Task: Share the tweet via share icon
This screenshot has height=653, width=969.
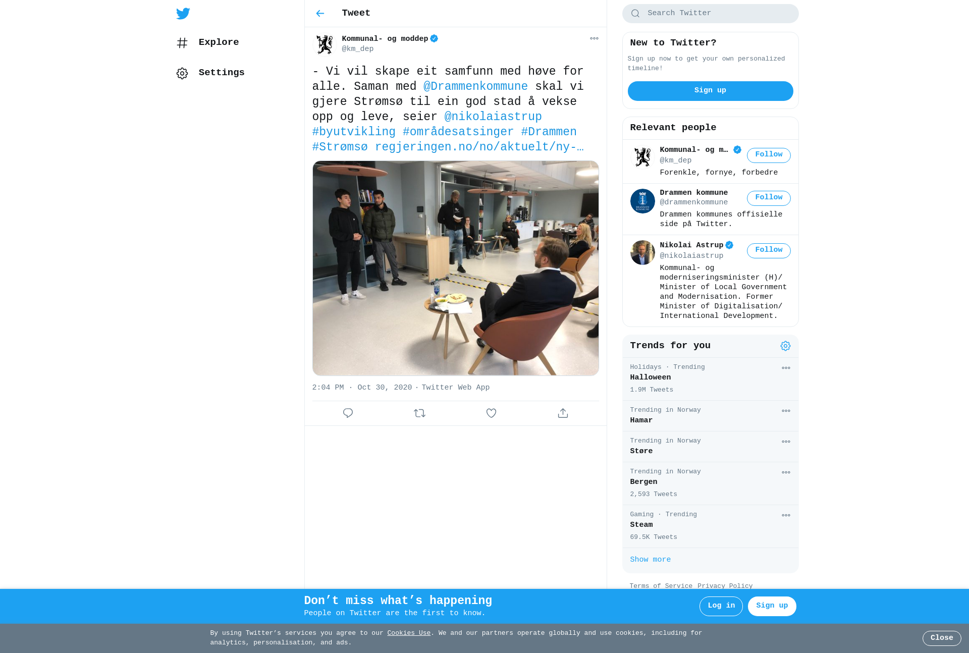Action: (563, 413)
